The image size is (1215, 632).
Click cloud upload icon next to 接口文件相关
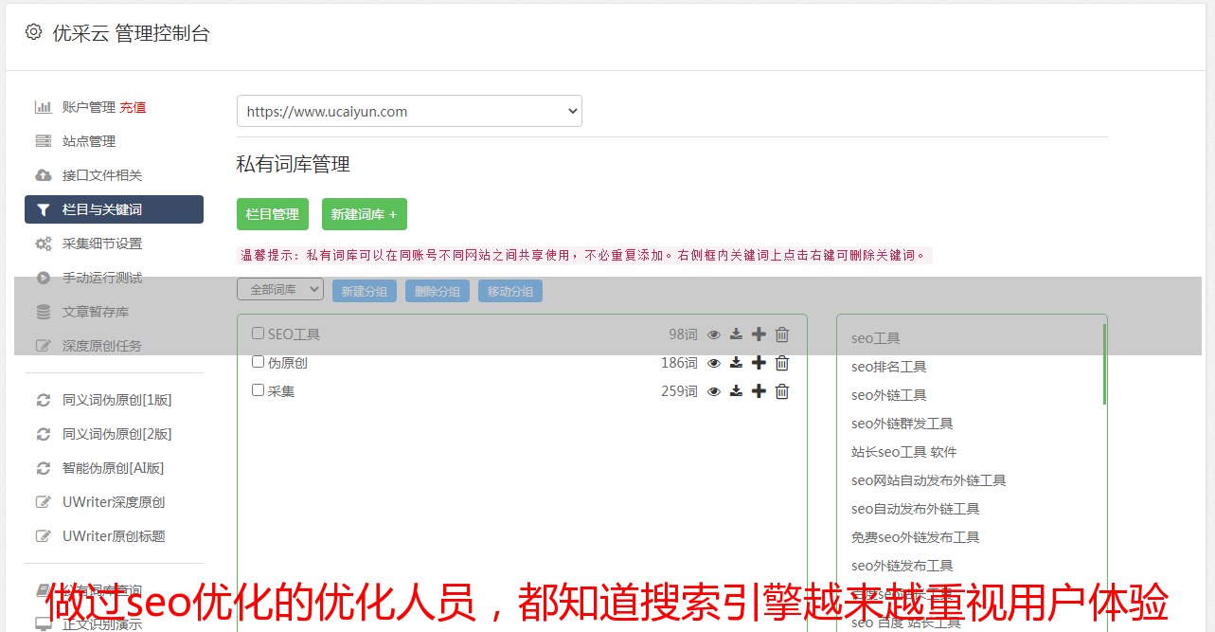(44, 175)
